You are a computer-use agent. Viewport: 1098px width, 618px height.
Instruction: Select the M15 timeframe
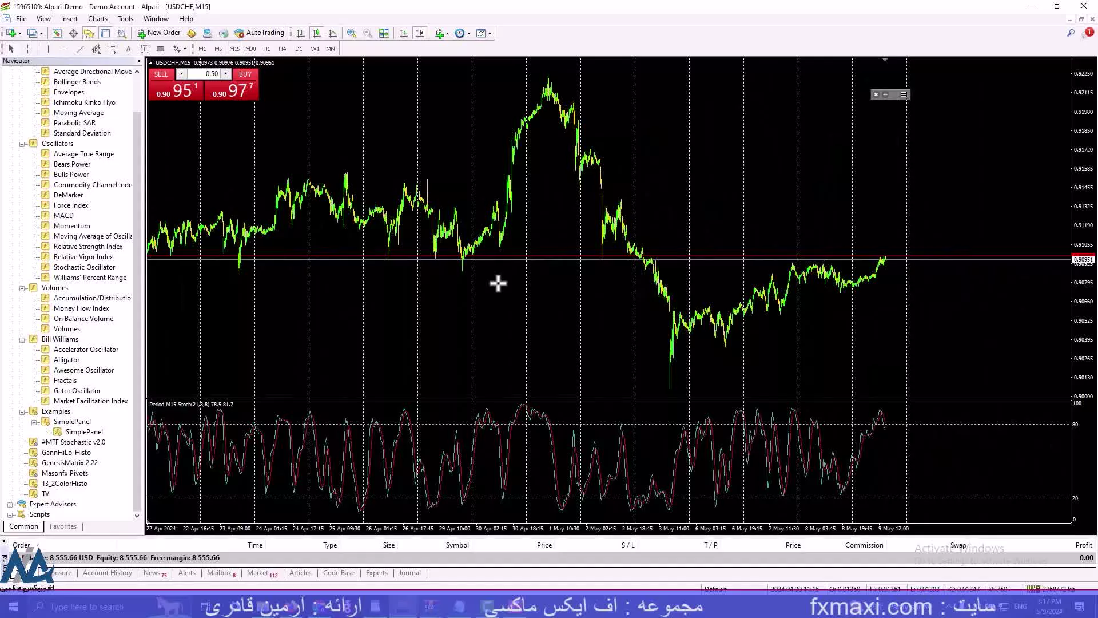[234, 48]
